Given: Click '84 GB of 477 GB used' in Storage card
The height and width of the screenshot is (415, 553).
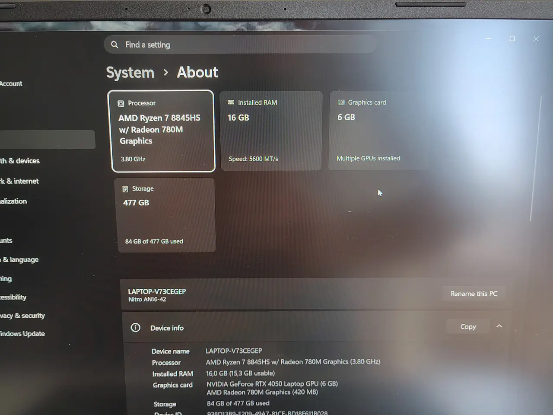Looking at the screenshot, I should [x=154, y=241].
